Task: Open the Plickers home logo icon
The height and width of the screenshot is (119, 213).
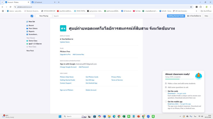Action: tap(32, 16)
